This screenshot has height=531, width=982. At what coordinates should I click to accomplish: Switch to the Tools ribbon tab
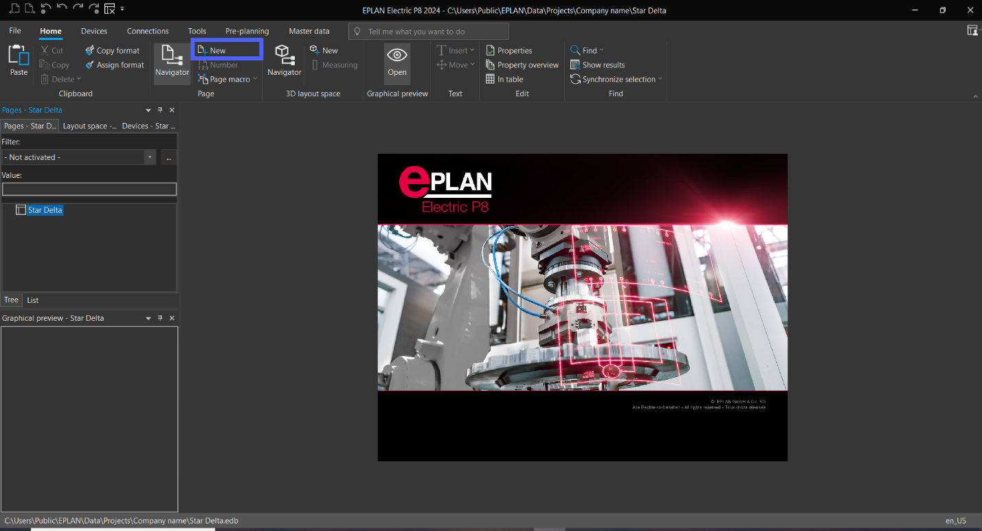pos(197,31)
